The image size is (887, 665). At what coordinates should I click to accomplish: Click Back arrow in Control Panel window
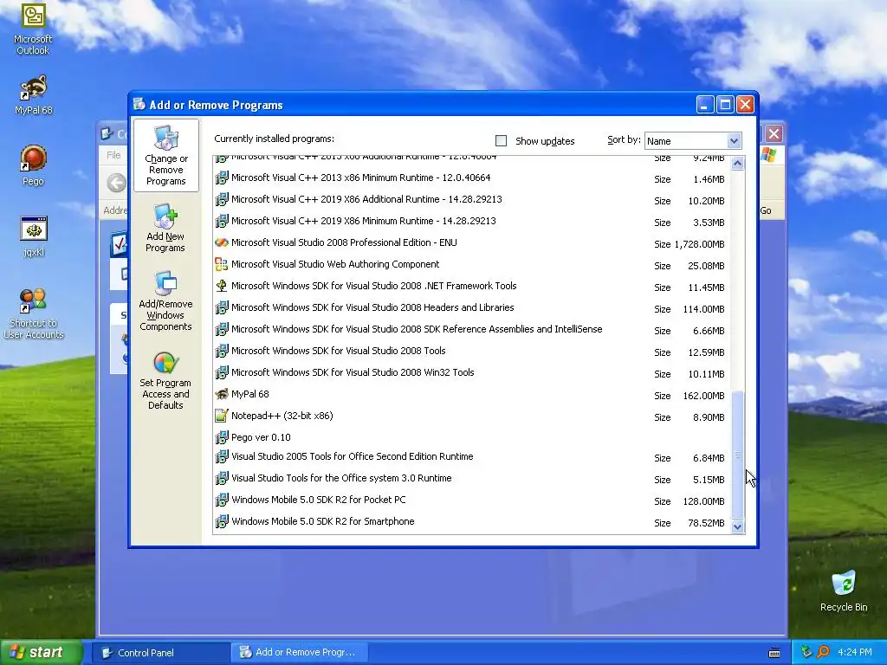[x=117, y=184]
